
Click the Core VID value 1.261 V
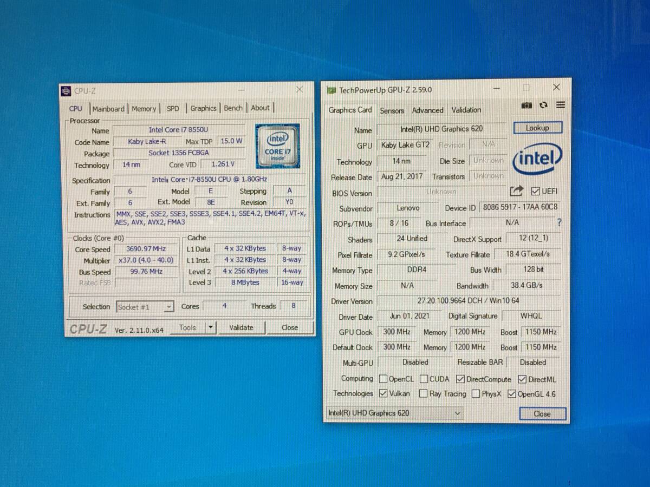tap(222, 164)
